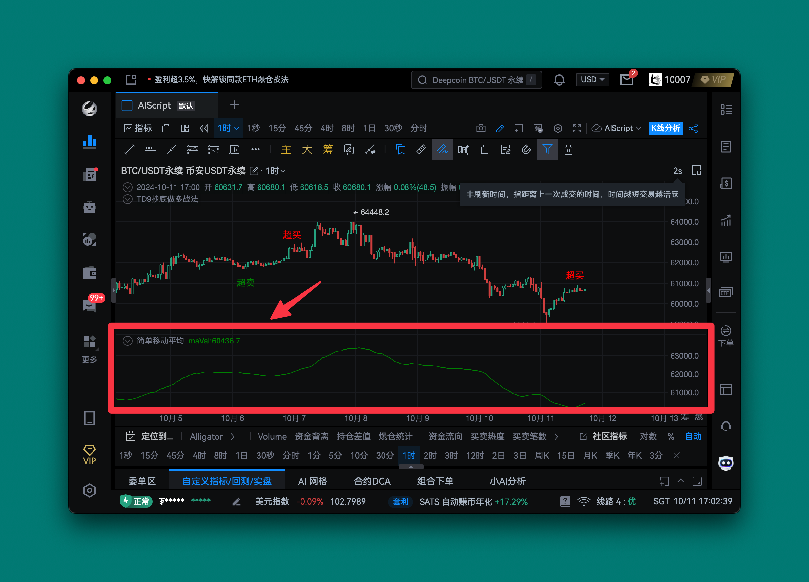The height and width of the screenshot is (582, 809).
Task: Open the USD currency dropdown
Action: click(592, 79)
